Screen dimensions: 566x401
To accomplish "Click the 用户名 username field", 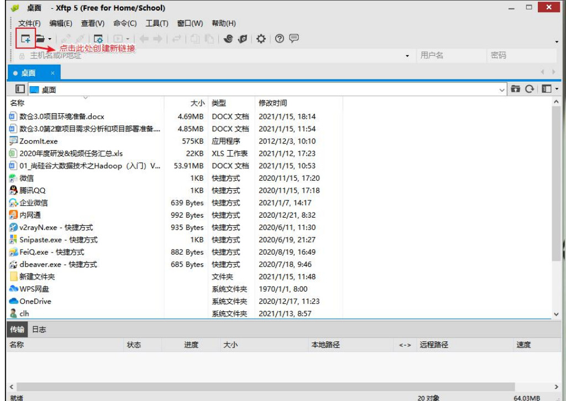I will pyautogui.click(x=452, y=56).
